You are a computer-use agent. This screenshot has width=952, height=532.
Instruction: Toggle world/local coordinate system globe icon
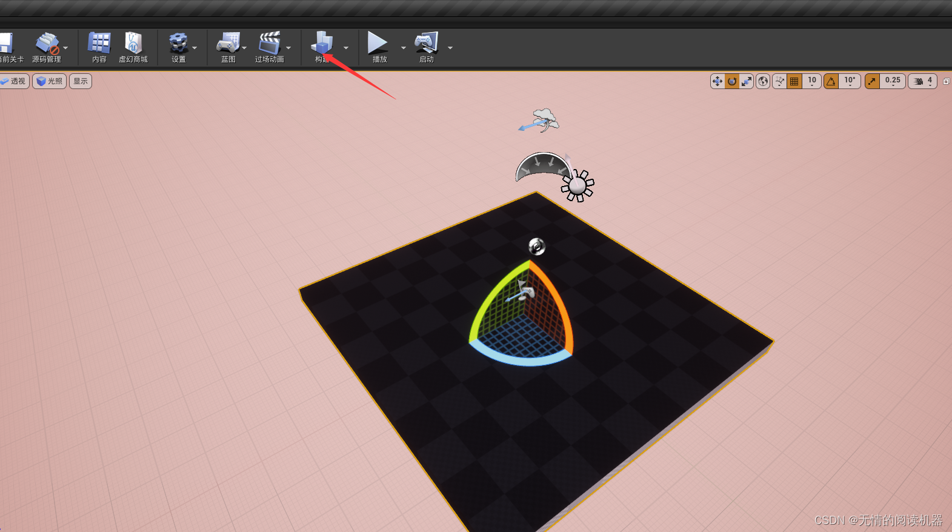763,81
